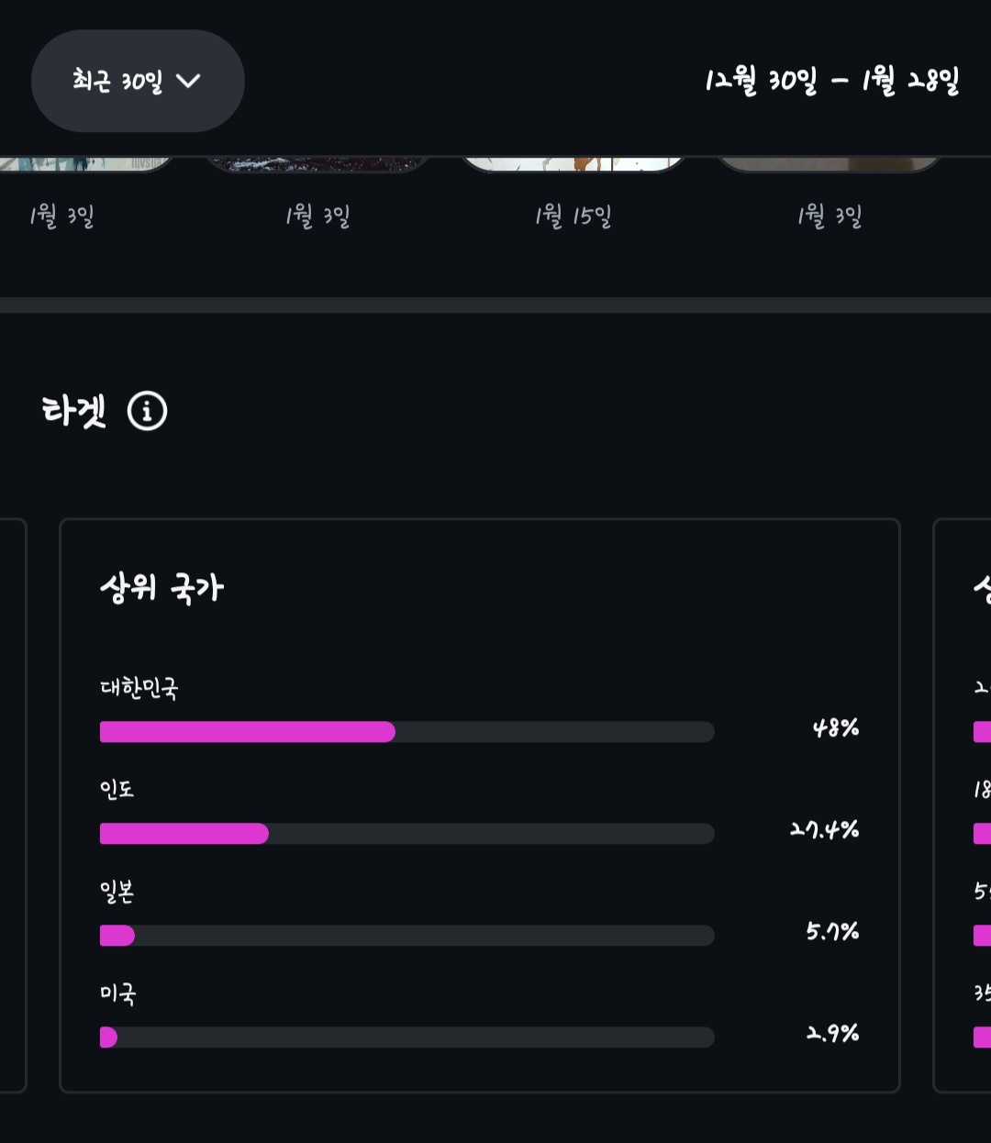Click the 대한민국 progress bar

pyautogui.click(x=406, y=732)
